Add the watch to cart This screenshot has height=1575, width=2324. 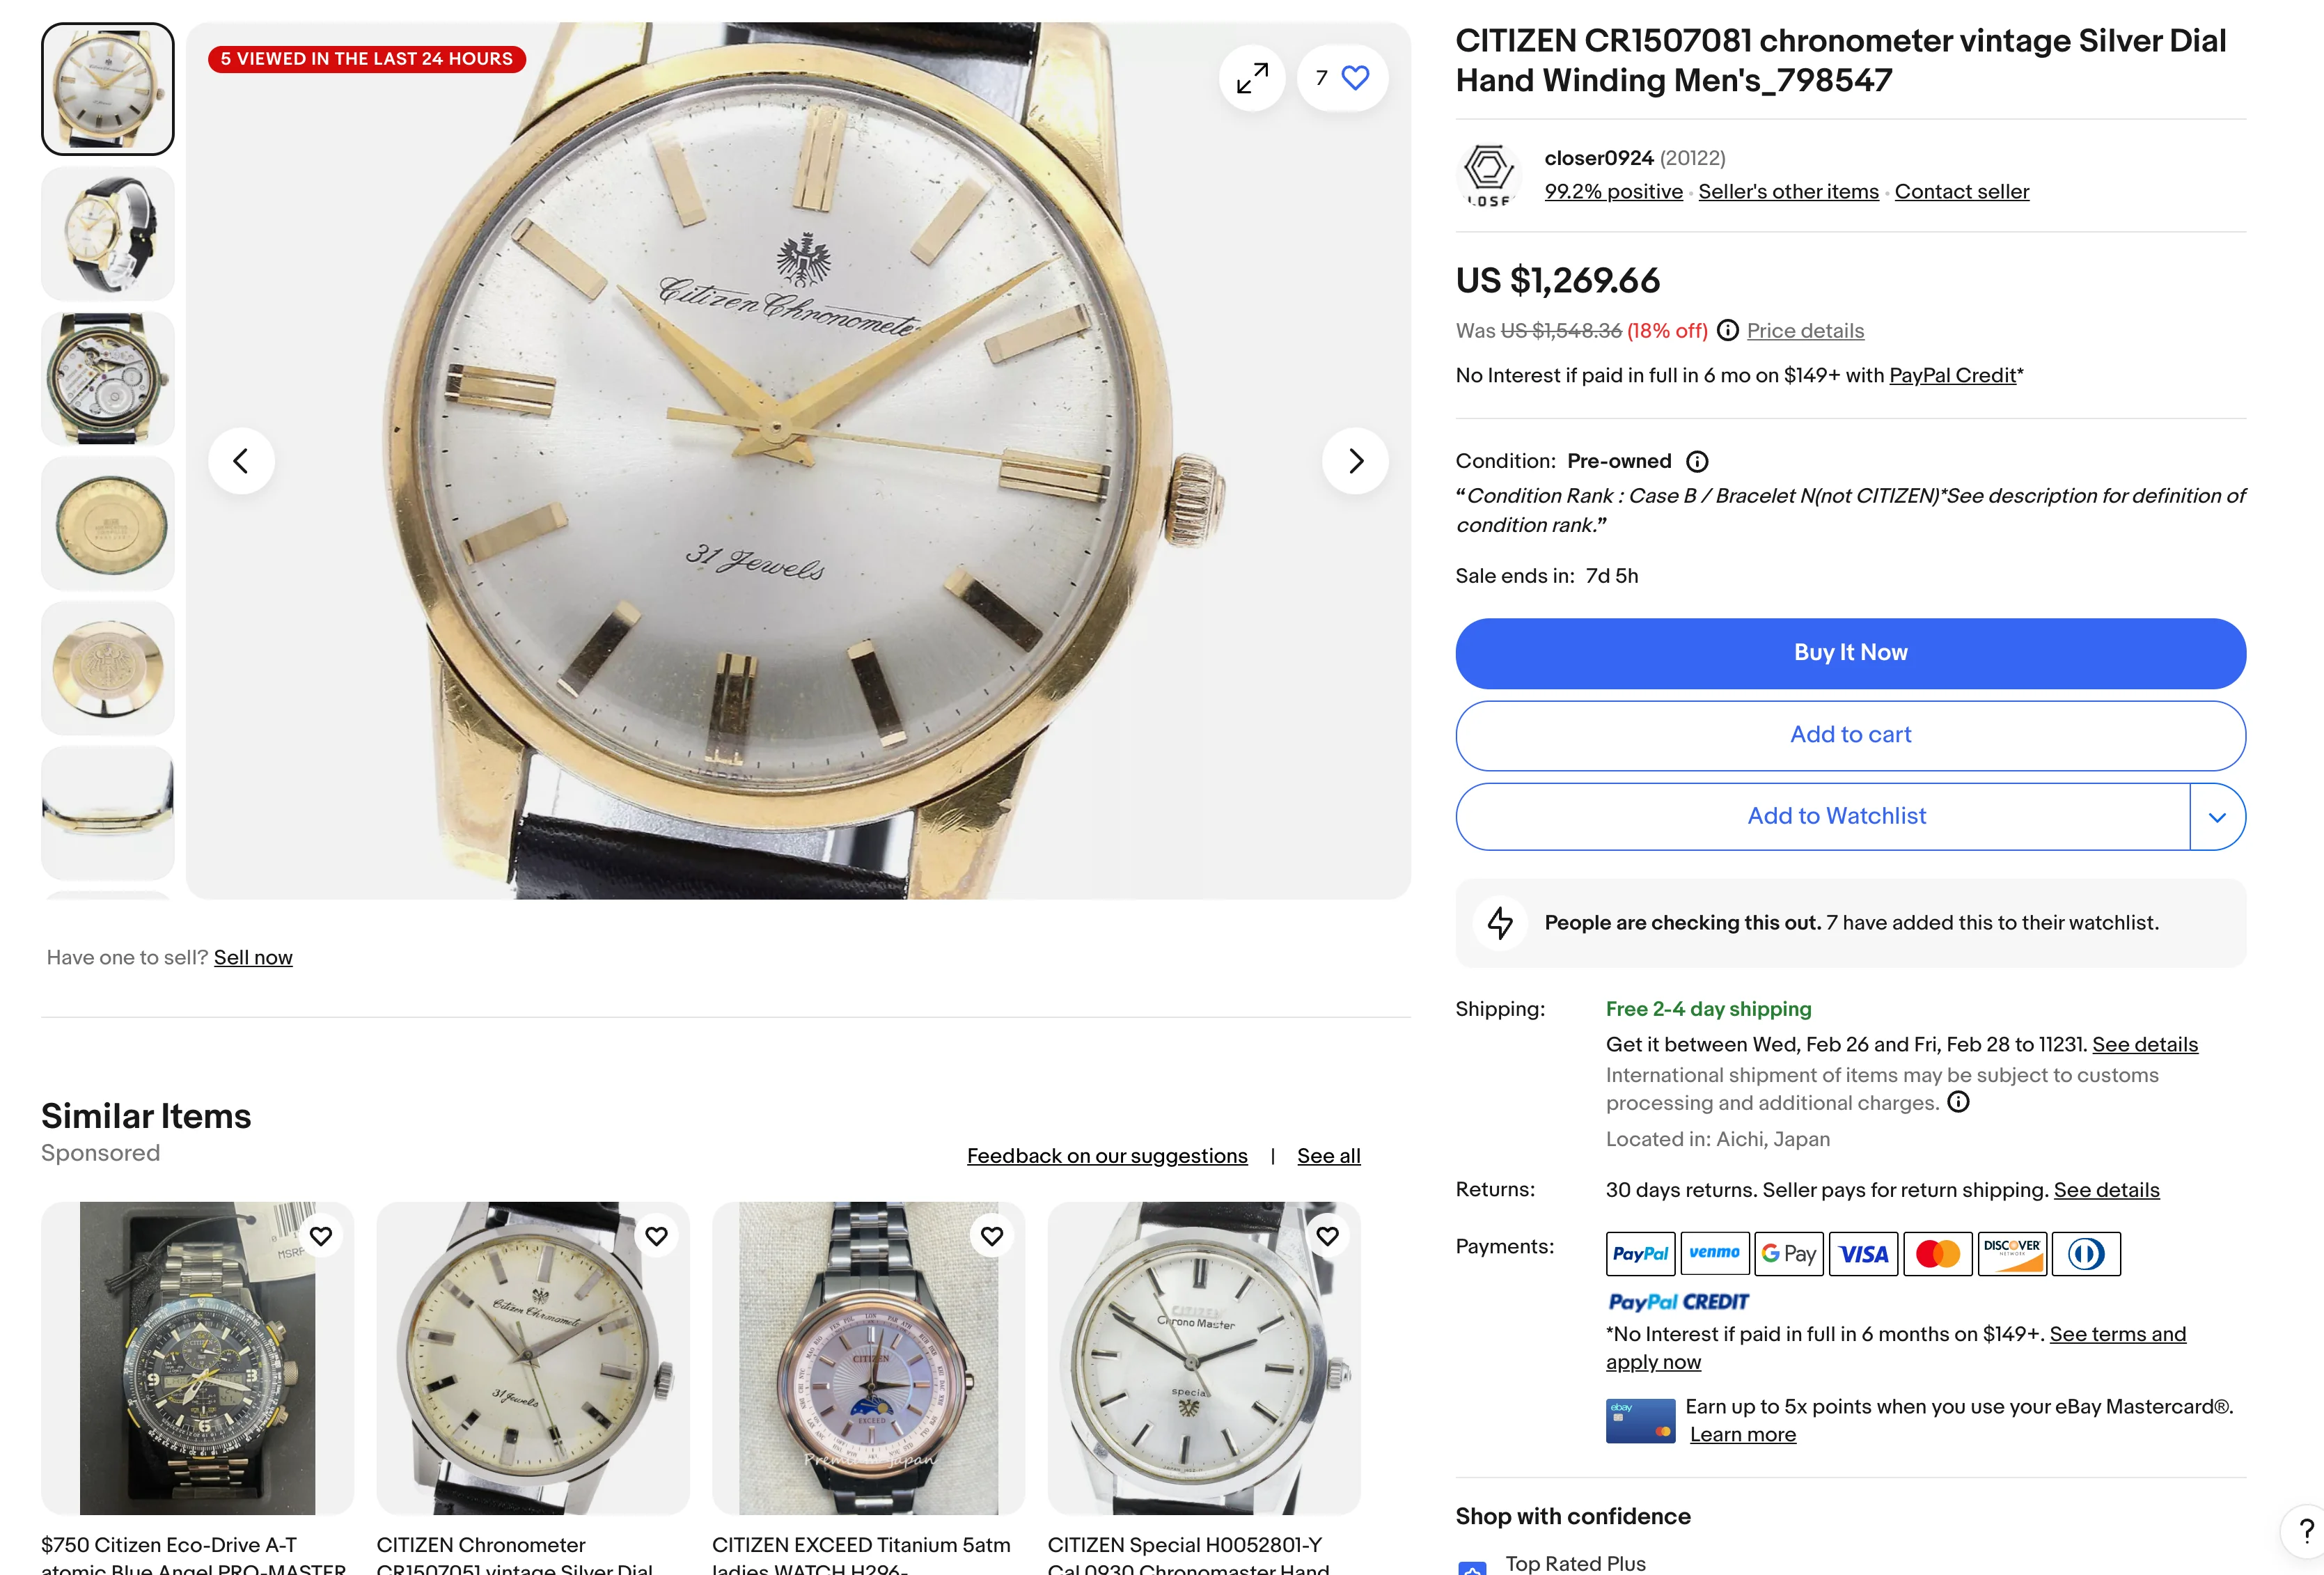click(1850, 735)
